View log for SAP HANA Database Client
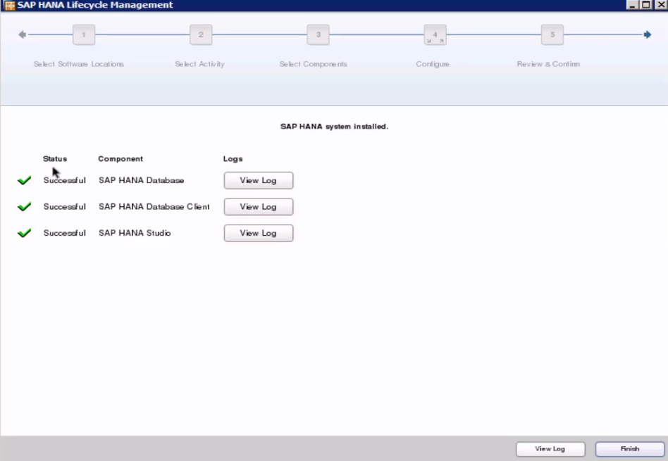The height and width of the screenshot is (461, 668). 259,207
